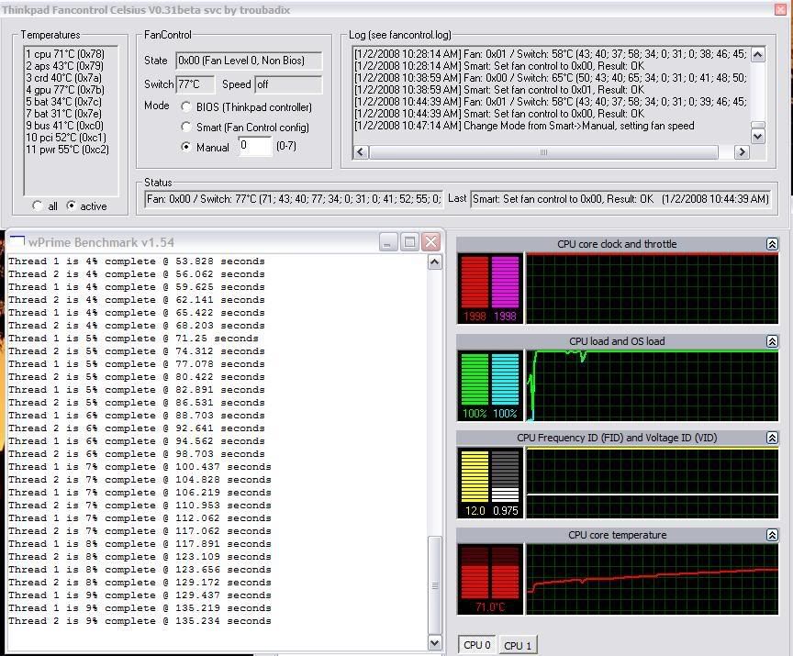The width and height of the screenshot is (793, 656).
Task: Select the Manual fan mode radio button
Action: (187, 147)
